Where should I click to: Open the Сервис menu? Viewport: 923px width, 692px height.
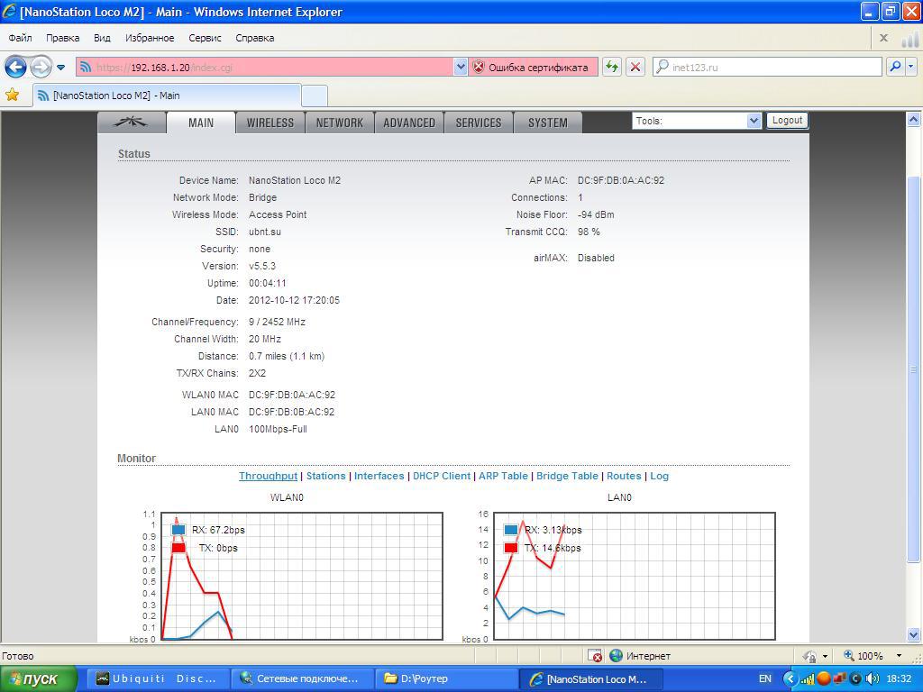click(x=205, y=38)
